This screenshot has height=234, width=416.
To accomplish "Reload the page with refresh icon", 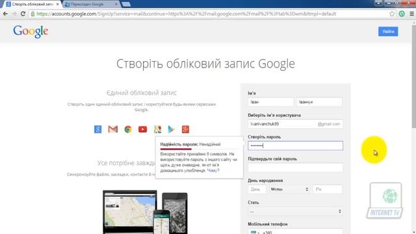I will [23, 14].
